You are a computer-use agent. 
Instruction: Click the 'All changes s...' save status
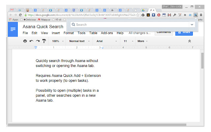139,33
